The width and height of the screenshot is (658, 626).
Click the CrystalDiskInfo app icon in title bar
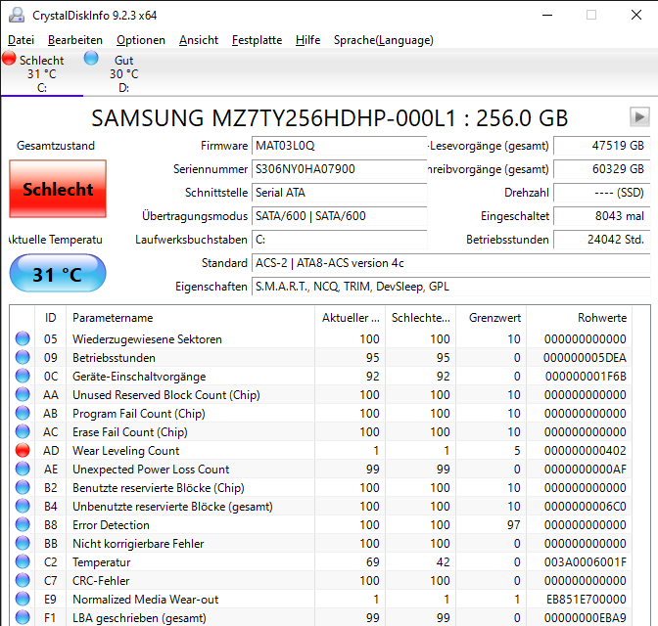click(17, 15)
